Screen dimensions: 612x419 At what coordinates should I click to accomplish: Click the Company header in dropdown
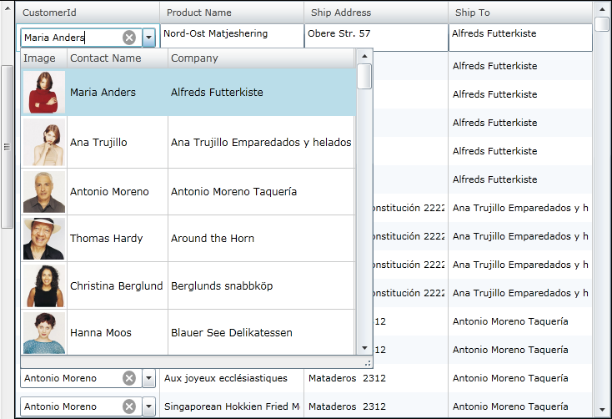[194, 58]
